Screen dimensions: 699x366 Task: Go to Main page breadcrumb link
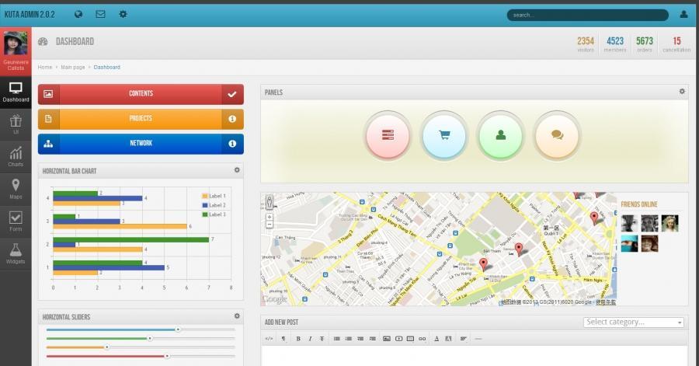click(x=73, y=67)
